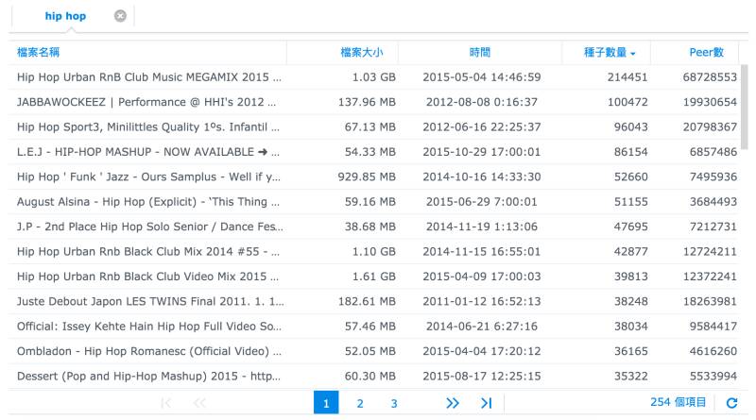
Task: Click file size 1.61 GB cell
Action: 373,277
